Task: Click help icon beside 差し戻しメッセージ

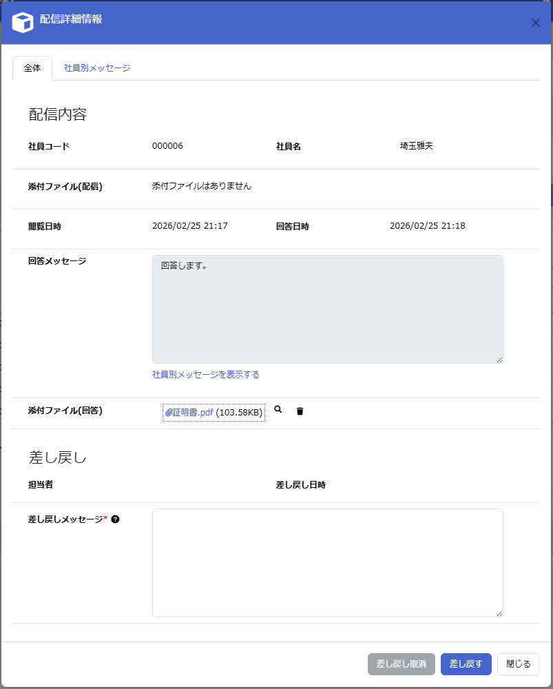Action: point(115,519)
